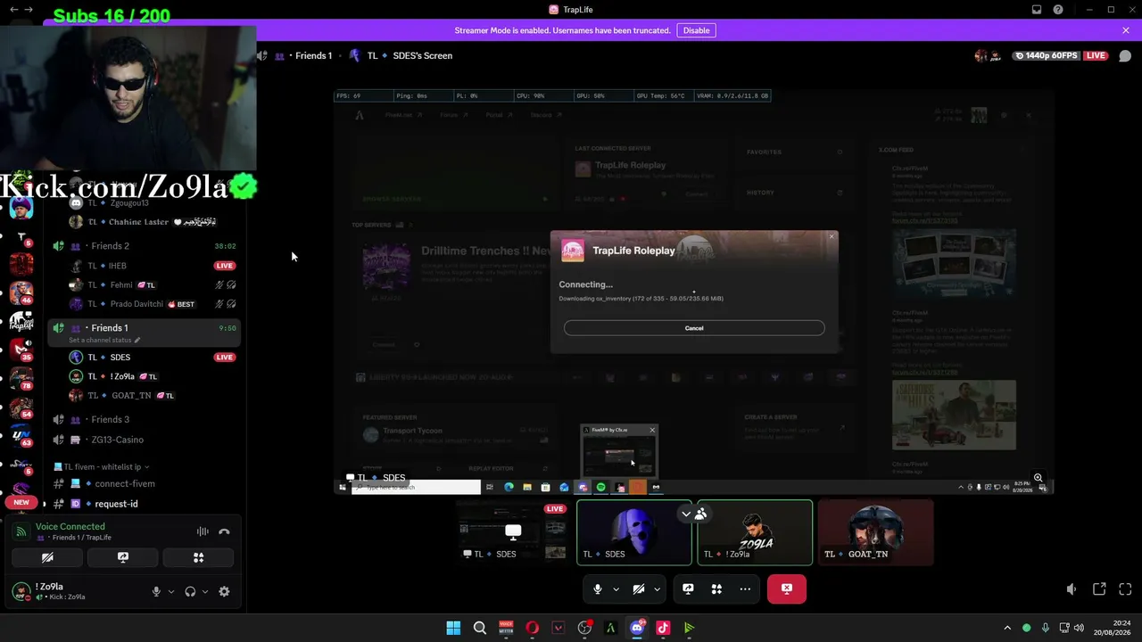This screenshot has width=1142, height=642.
Task: Share your screen from the voice panel
Action: [123, 557]
